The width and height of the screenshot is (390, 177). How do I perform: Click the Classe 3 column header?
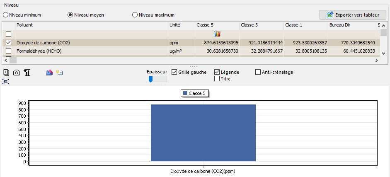click(x=262, y=25)
